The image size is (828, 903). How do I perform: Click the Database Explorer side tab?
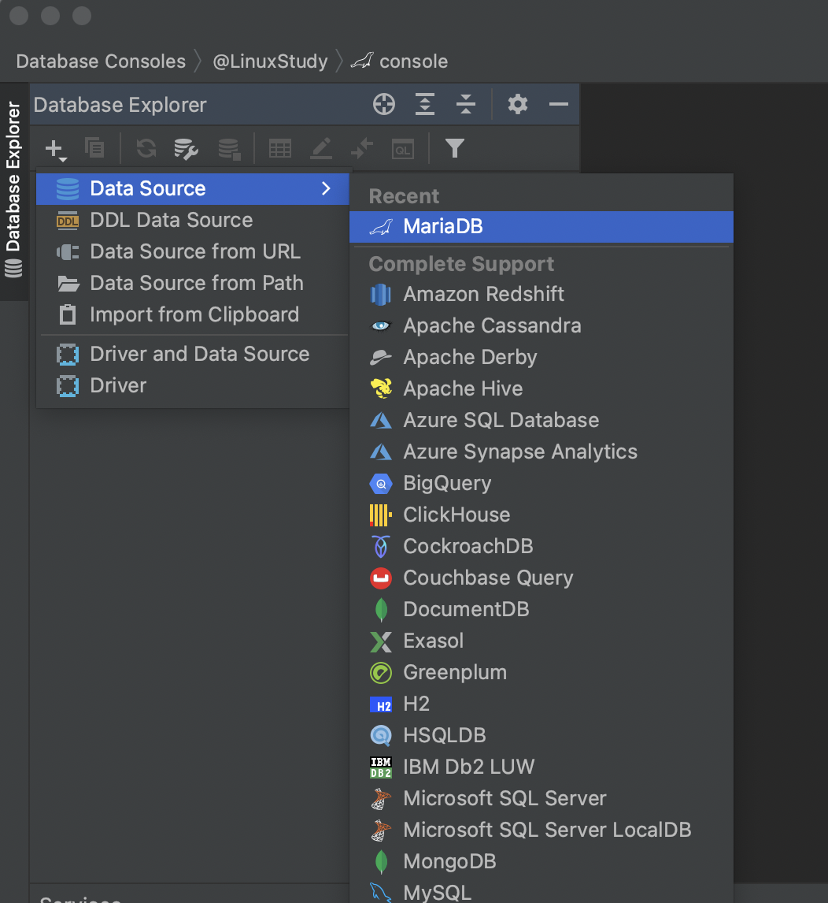click(14, 190)
